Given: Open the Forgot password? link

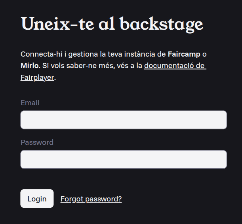Looking at the screenshot, I should (x=91, y=199).
